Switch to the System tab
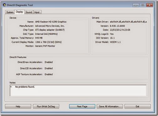The image size is (158, 116). point(10,12)
